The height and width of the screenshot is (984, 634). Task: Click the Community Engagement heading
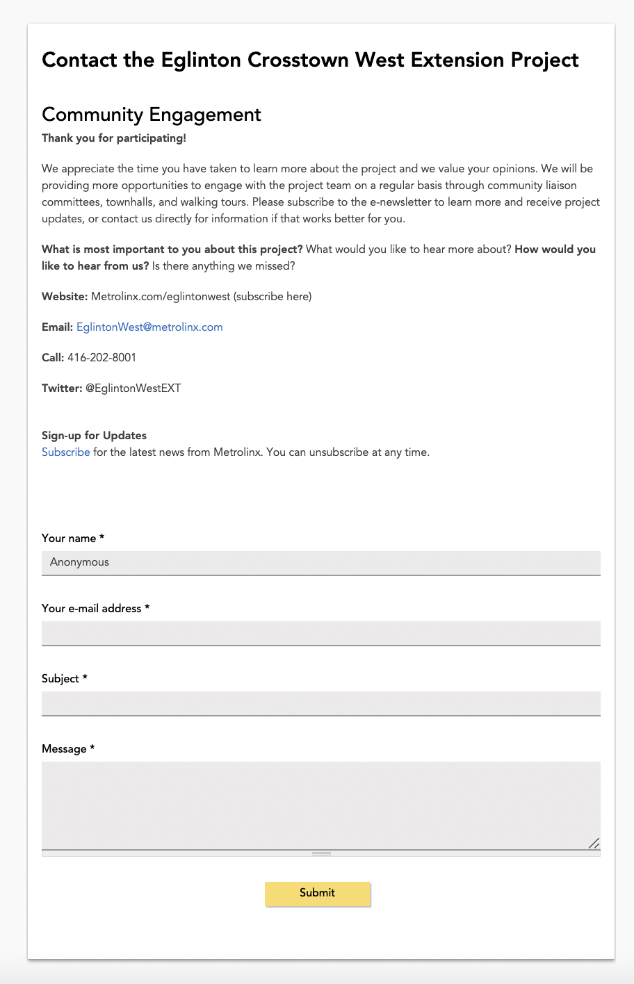coord(152,115)
